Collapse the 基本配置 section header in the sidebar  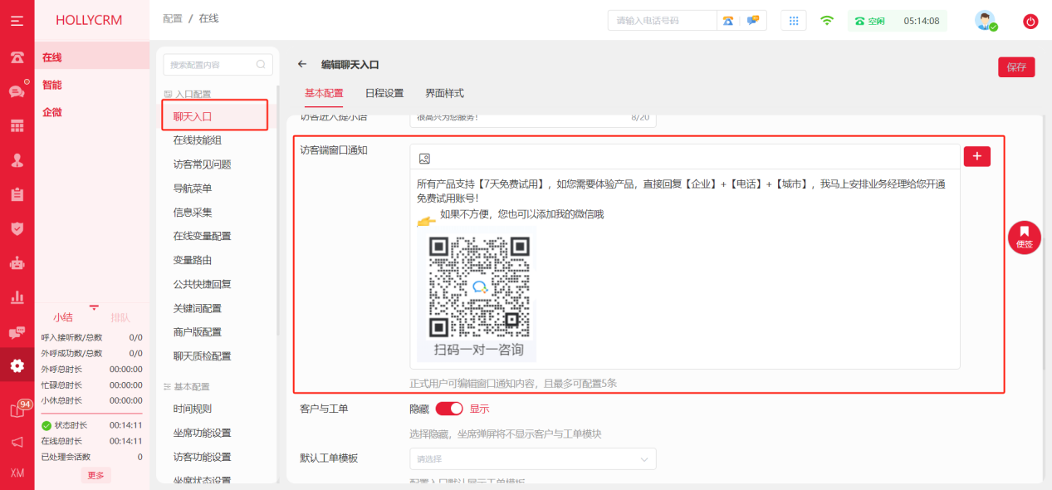pos(187,387)
